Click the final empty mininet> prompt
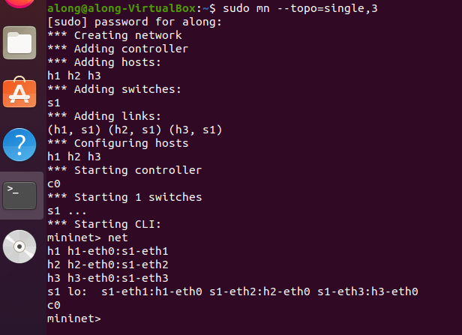The width and height of the screenshot is (462, 335). pos(73,319)
